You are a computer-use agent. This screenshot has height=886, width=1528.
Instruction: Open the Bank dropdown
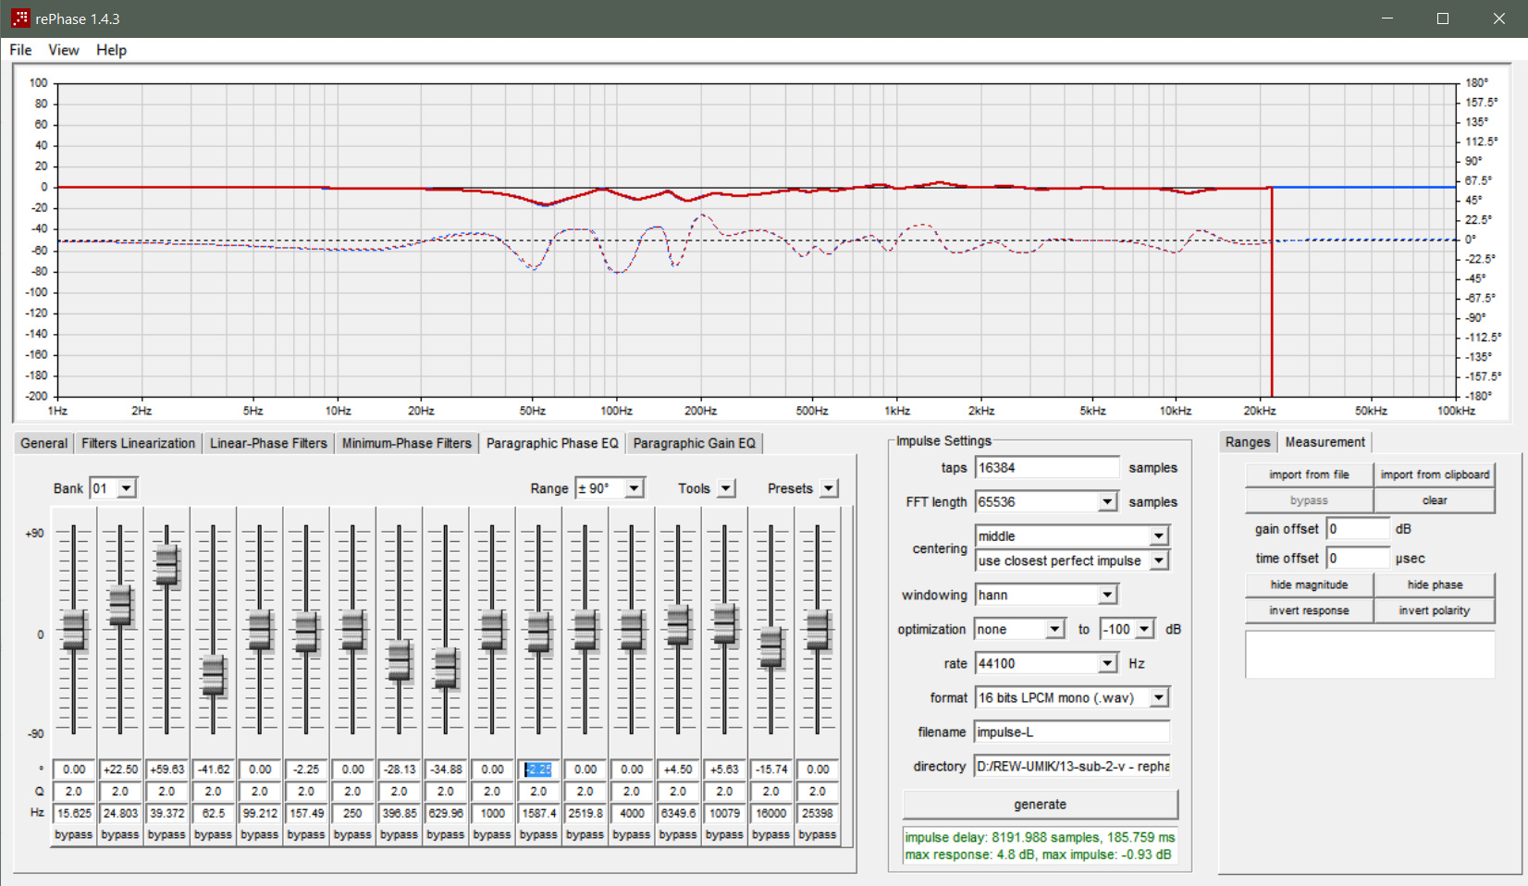tap(127, 488)
